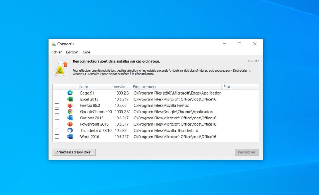The height and width of the screenshot is (195, 319).
Task: Mark the PowerPoint 2016 checkbox
Action: (x=57, y=124)
